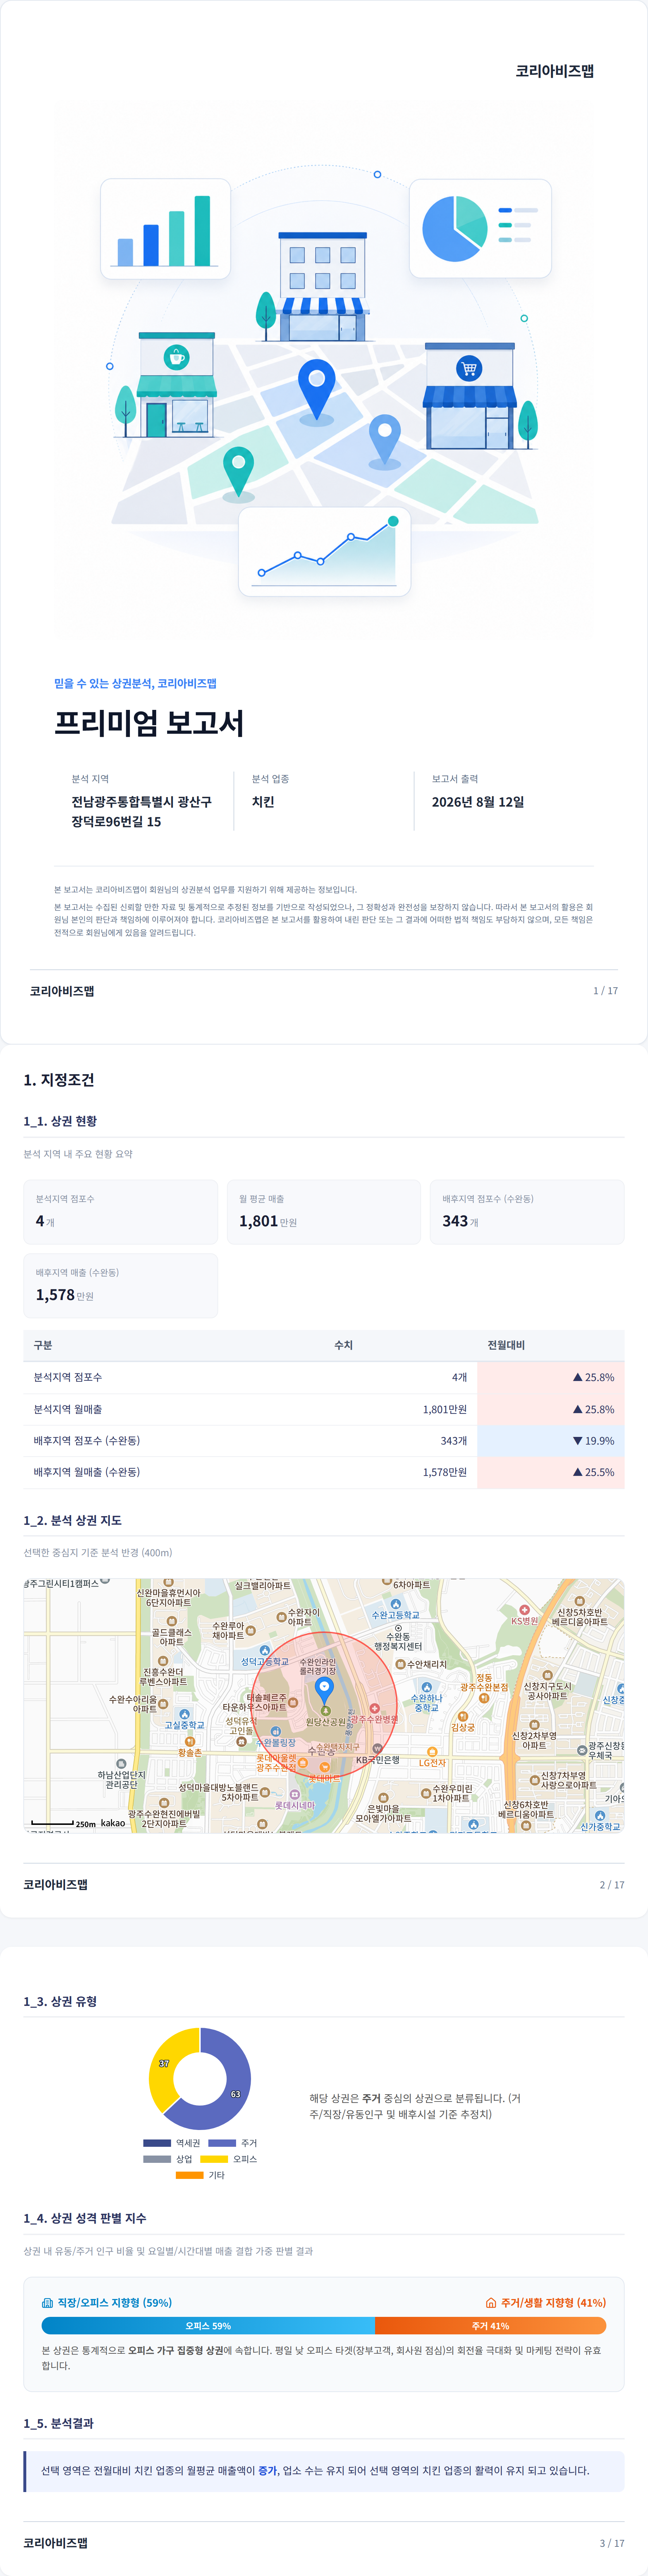This screenshot has width=648, height=2576.
Task: Click the 역세권 legend color swatch
Action: point(157,2143)
